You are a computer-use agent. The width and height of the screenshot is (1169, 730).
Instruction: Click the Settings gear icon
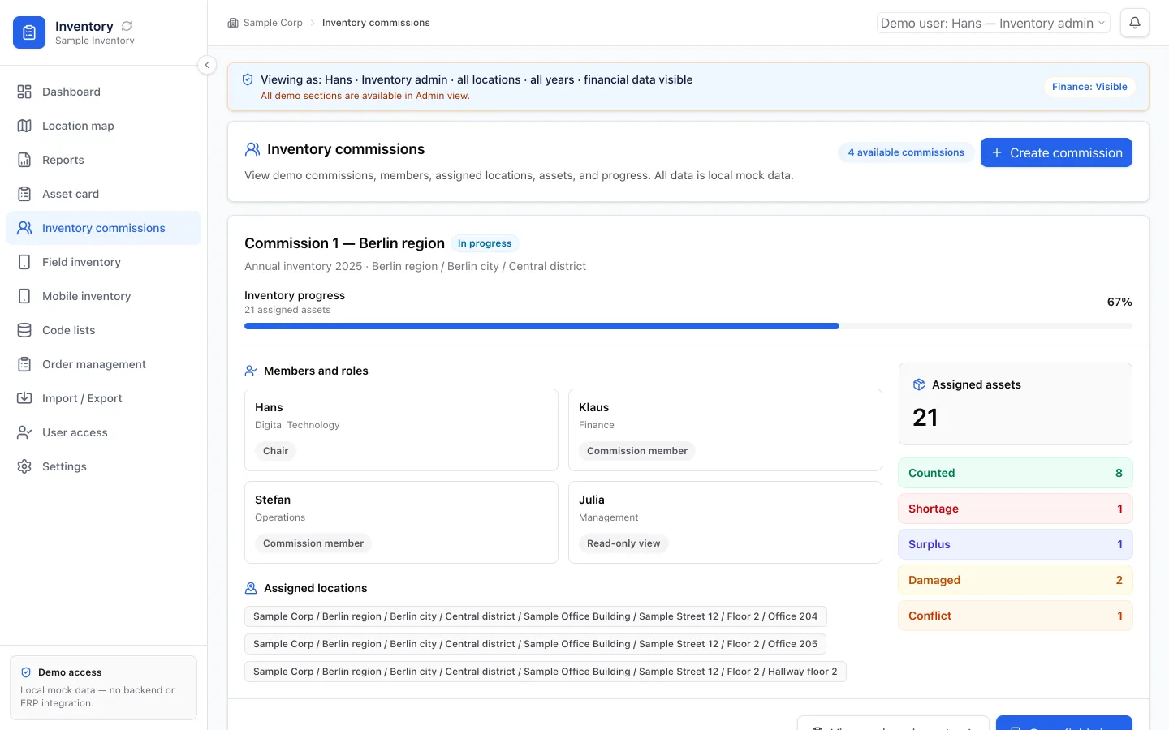coord(24,466)
